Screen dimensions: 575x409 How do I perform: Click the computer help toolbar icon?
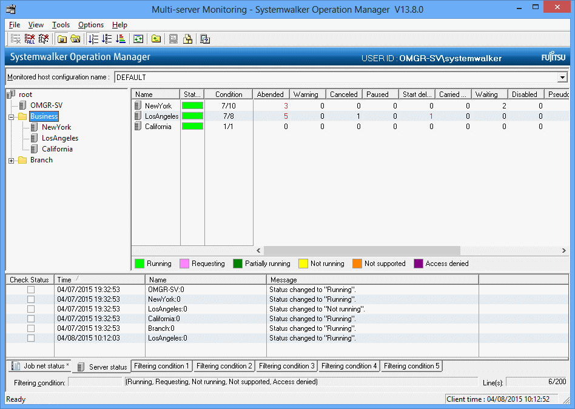click(x=205, y=39)
